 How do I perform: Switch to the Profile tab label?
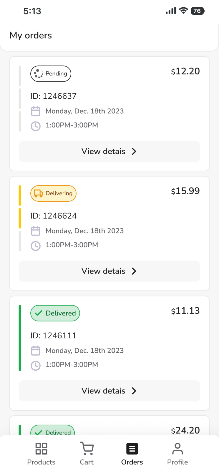[177, 462]
